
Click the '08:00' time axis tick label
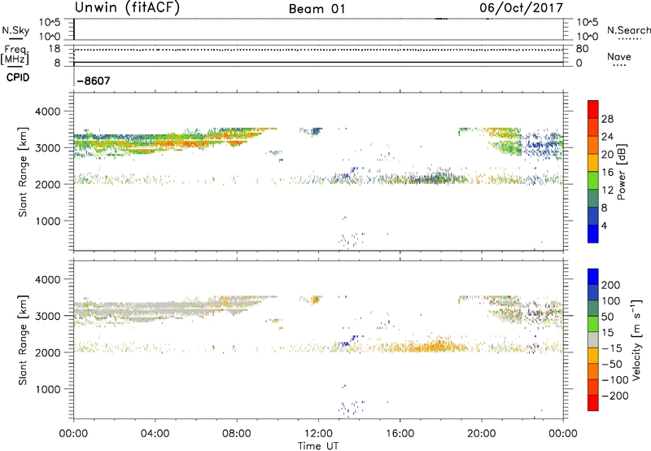point(237,434)
